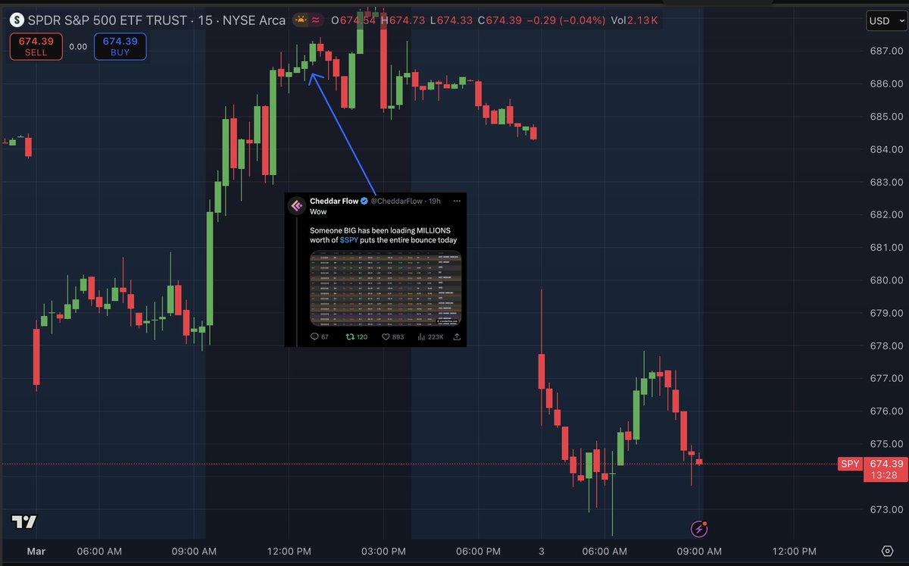This screenshot has width=909, height=566.
Task: Click the 680.00 price axis label
Action: [885, 280]
